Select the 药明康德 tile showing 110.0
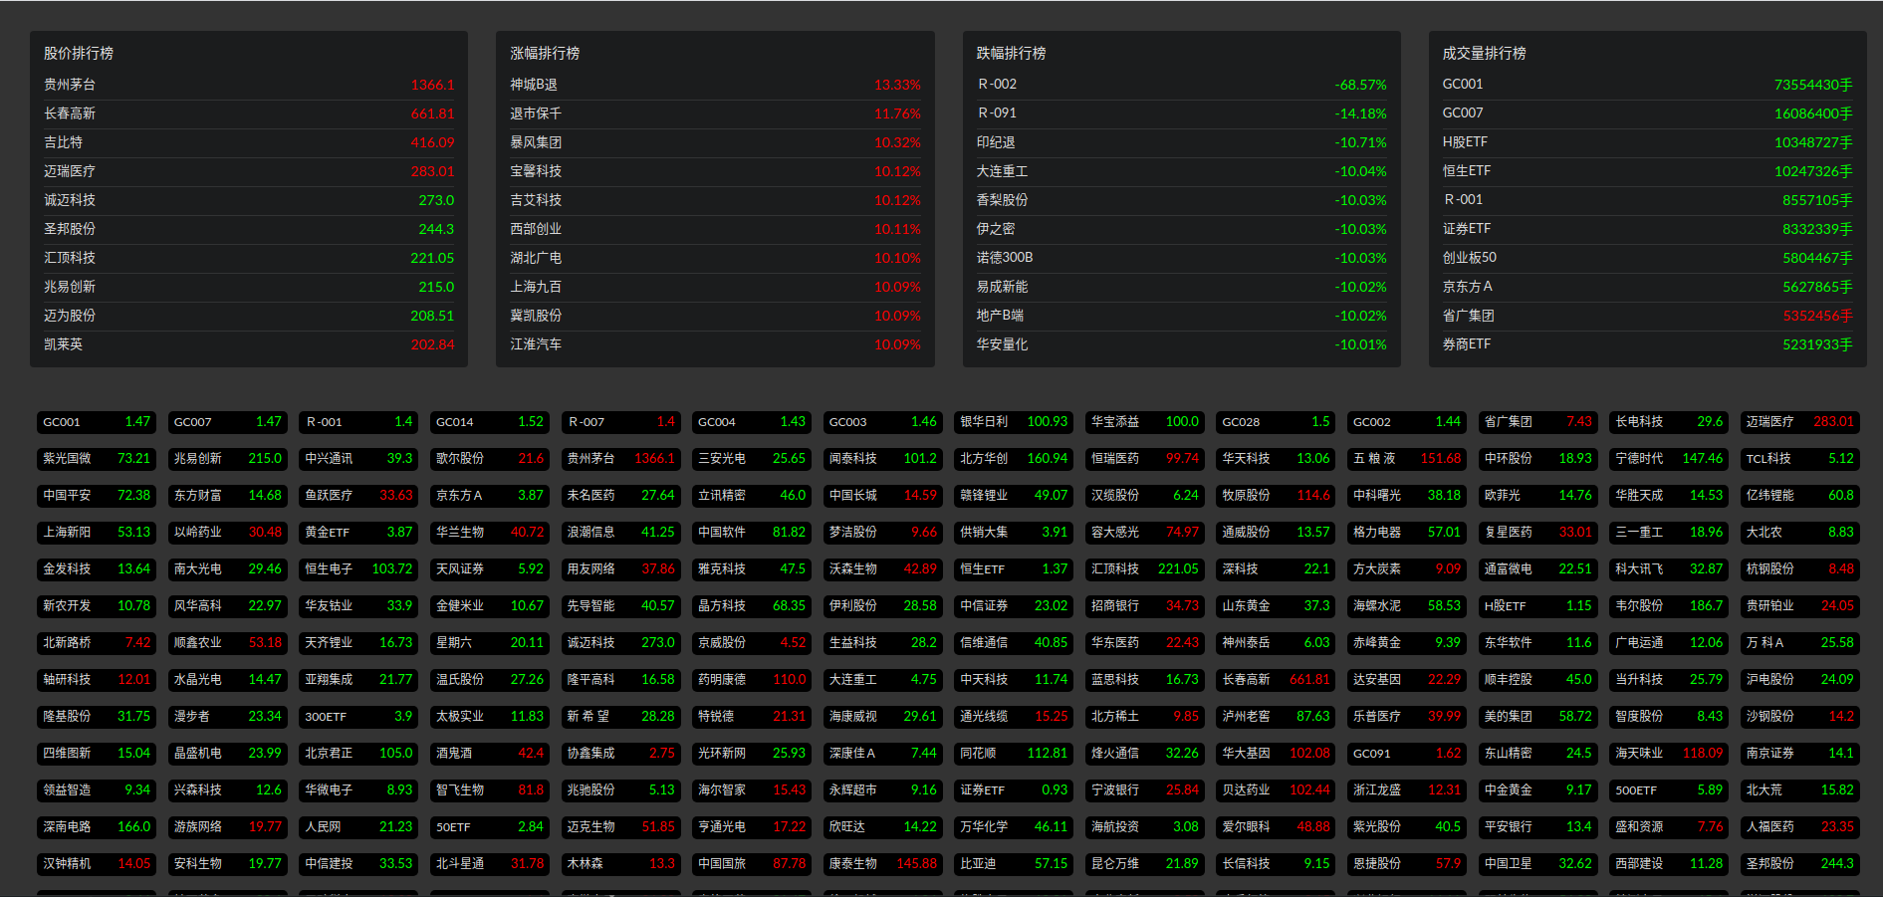This screenshot has height=897, width=1883. pos(752,680)
